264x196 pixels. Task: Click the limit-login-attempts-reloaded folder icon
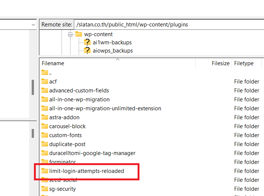[45, 171]
